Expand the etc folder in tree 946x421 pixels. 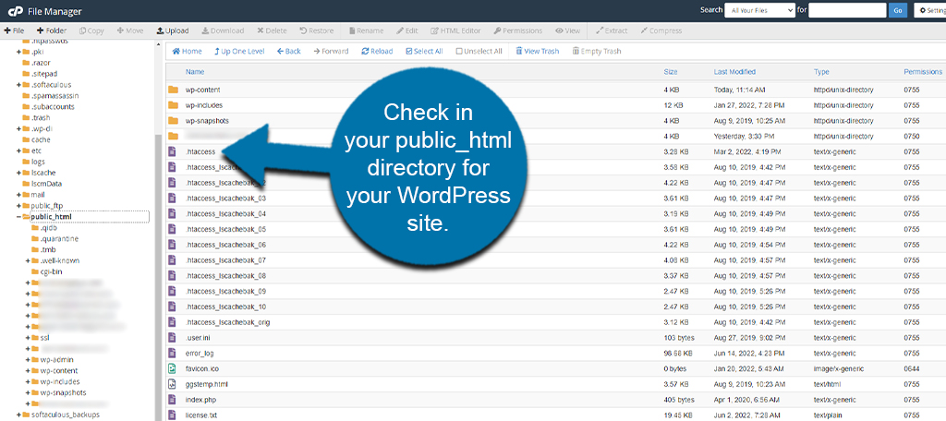(x=18, y=150)
